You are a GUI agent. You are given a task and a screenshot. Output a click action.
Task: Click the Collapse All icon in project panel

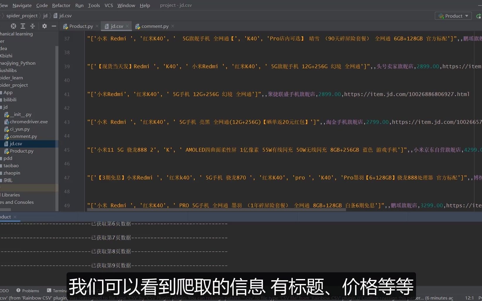33,26
